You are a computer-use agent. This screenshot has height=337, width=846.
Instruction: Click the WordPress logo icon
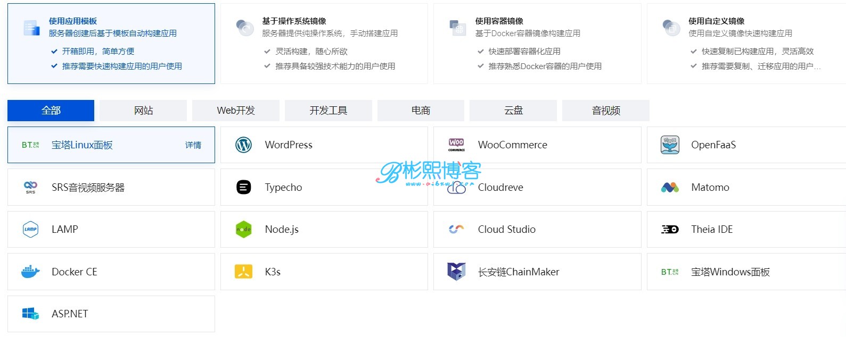(243, 145)
